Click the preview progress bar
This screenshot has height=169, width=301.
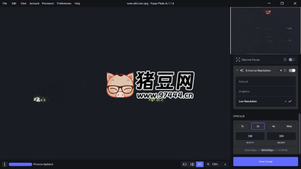click(x=20, y=164)
